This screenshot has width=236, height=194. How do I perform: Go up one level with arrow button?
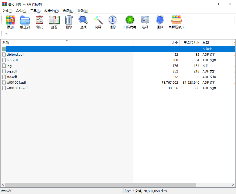pyautogui.click(x=6, y=34)
